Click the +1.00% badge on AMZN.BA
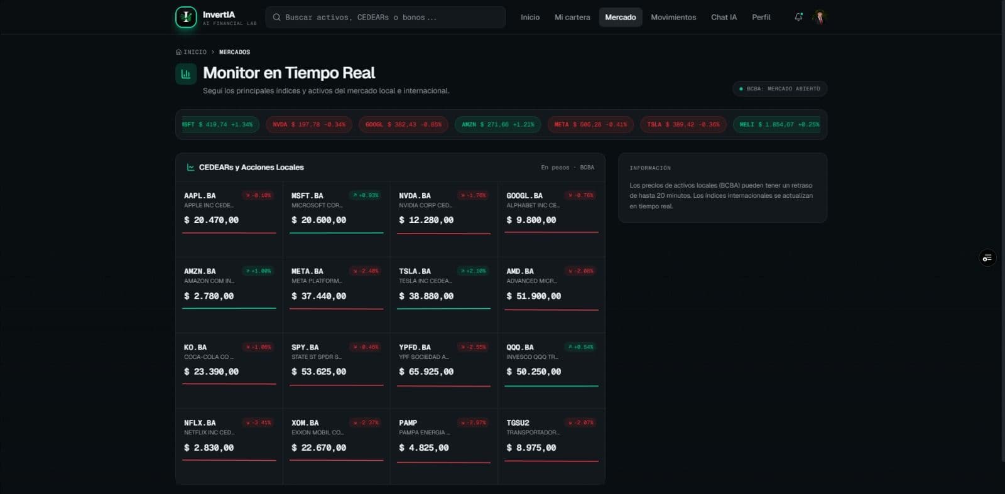The image size is (1005, 494). [x=259, y=271]
